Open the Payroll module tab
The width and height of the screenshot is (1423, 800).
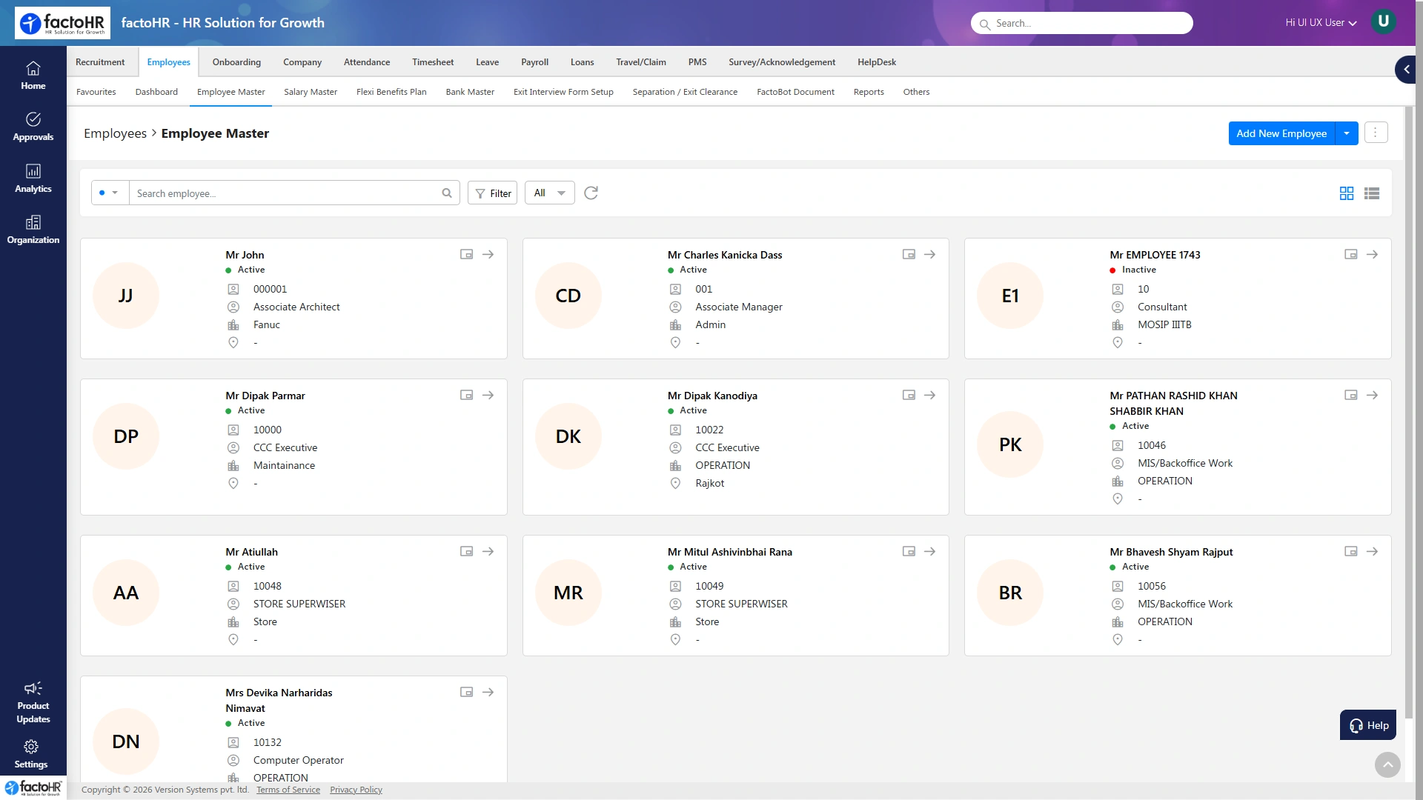[x=534, y=62]
